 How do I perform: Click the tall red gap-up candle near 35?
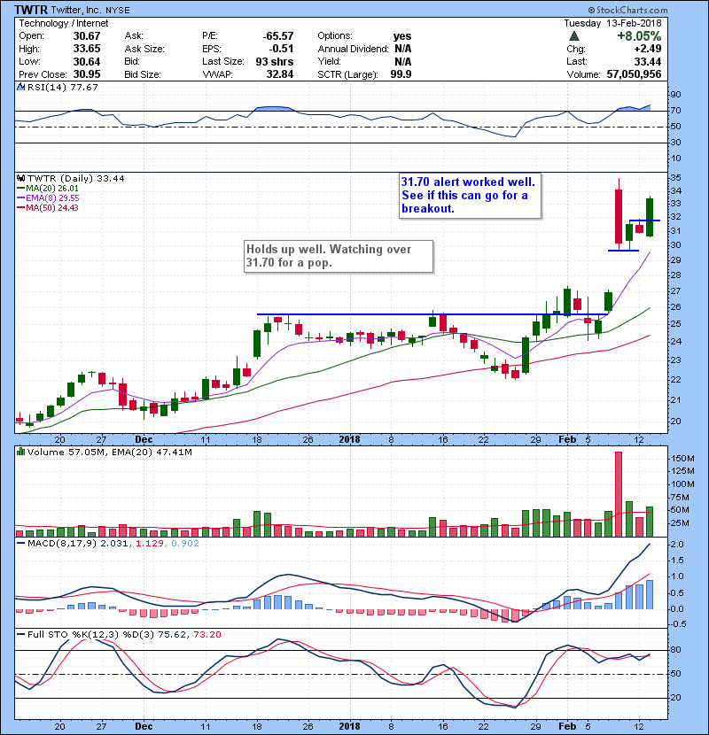coord(619,216)
